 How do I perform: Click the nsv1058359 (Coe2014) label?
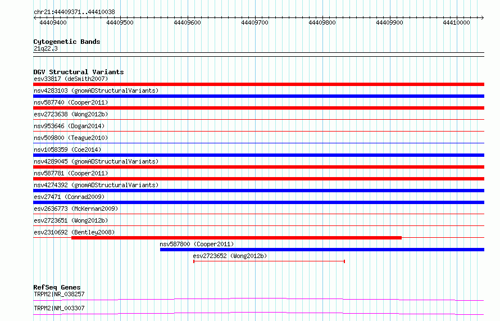tap(67, 150)
